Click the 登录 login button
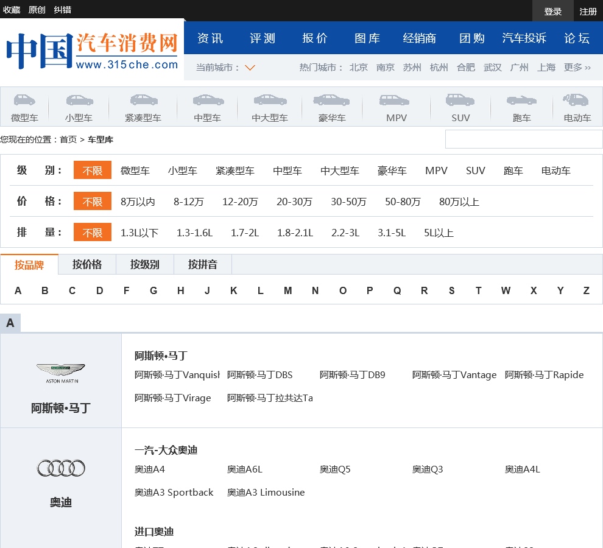The height and width of the screenshot is (548, 603). click(552, 11)
